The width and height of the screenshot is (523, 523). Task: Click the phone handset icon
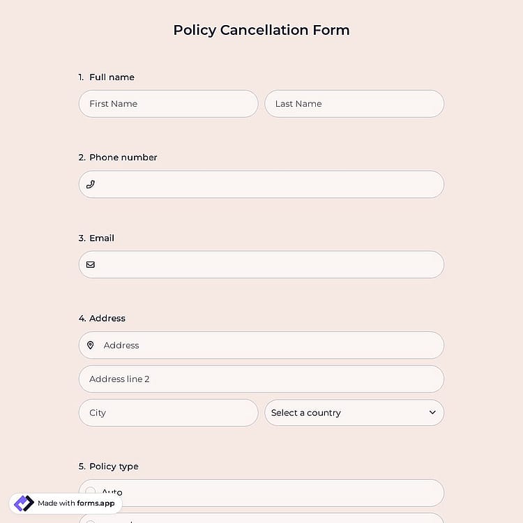coord(91,184)
